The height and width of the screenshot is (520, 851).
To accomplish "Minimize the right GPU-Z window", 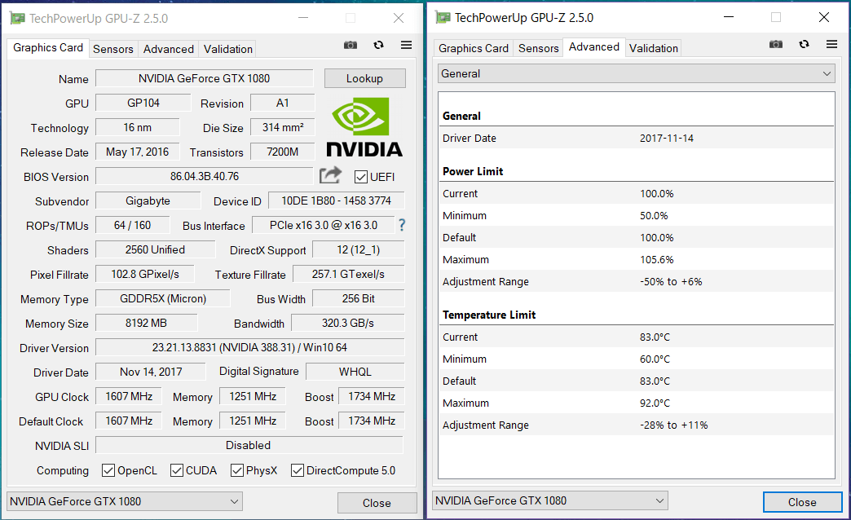I will pos(729,17).
